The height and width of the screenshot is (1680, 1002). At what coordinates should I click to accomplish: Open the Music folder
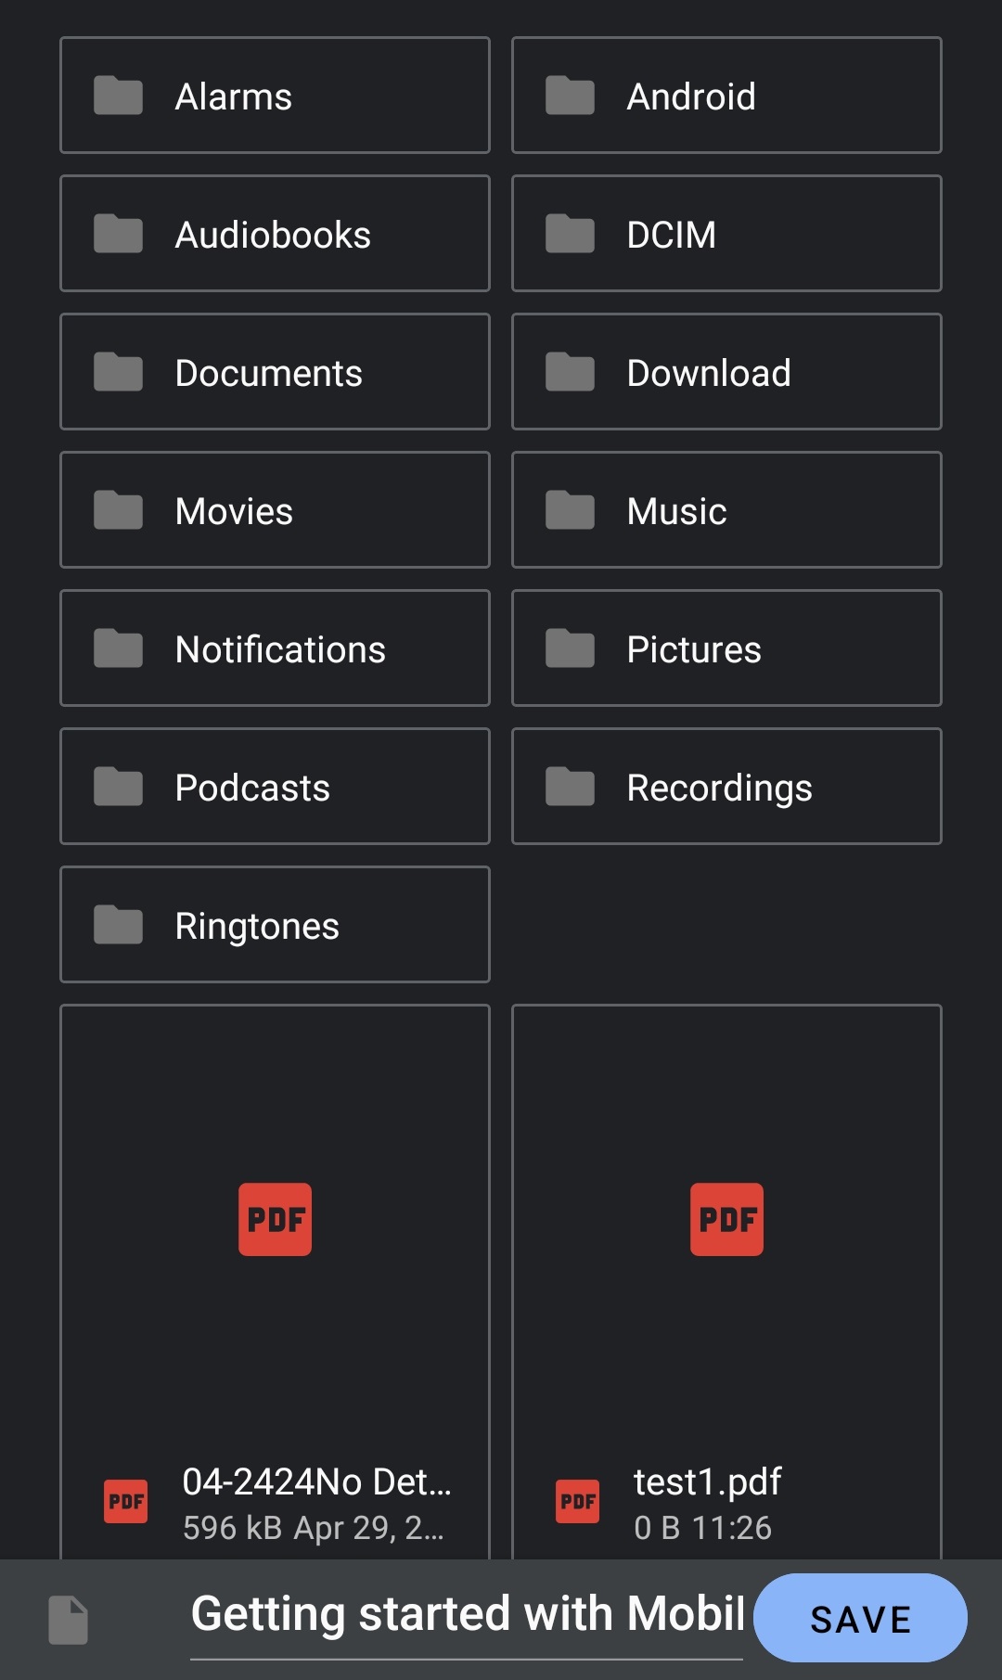coord(726,510)
